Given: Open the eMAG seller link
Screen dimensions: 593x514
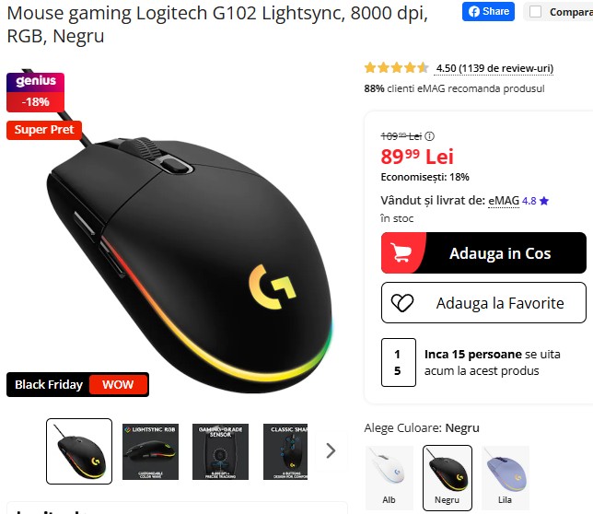Looking at the screenshot, I should pyautogui.click(x=504, y=200).
